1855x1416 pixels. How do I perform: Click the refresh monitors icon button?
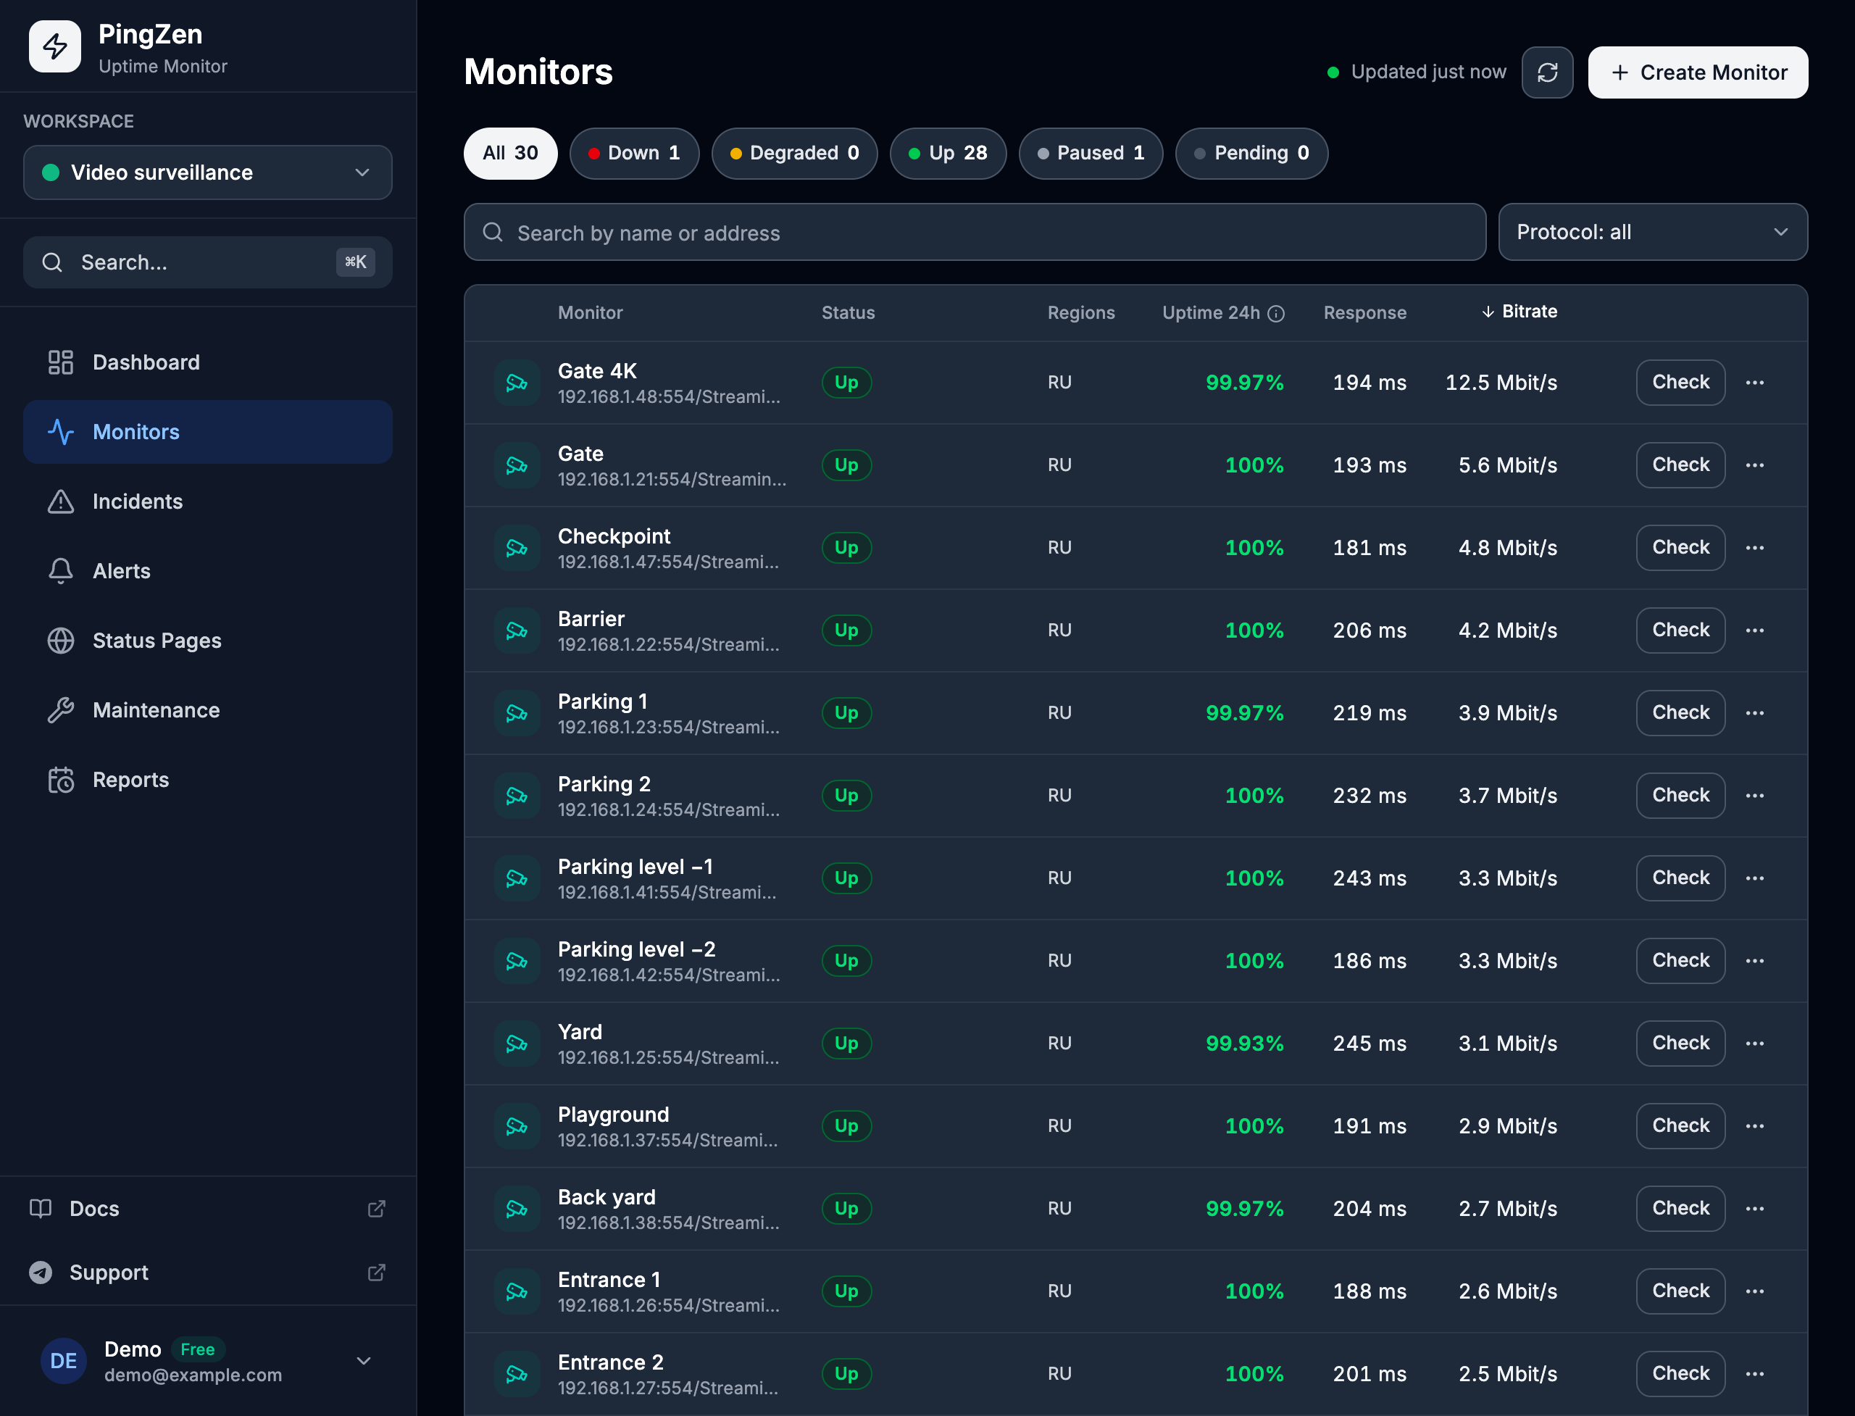click(x=1546, y=72)
